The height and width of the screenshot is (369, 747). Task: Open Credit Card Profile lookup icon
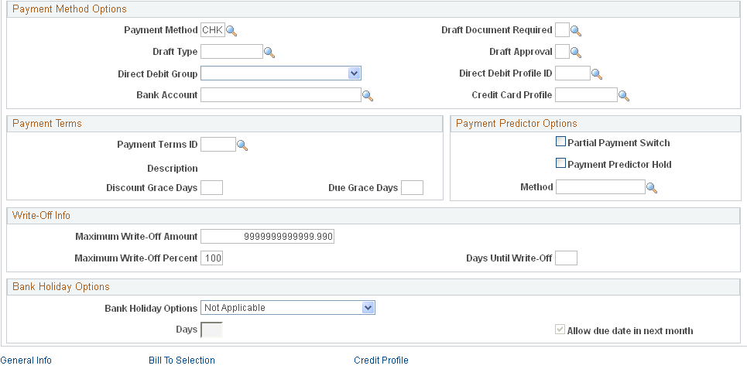624,96
